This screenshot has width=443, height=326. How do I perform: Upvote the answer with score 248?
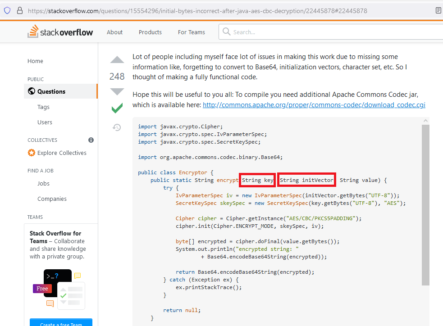click(x=117, y=59)
